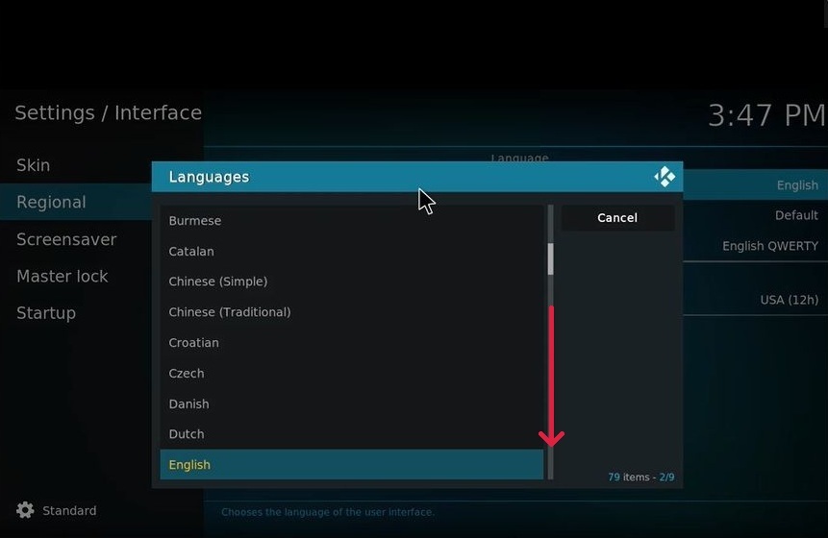Click the Kodi logo in dialog header
Screen dimensions: 828x538
click(665, 177)
